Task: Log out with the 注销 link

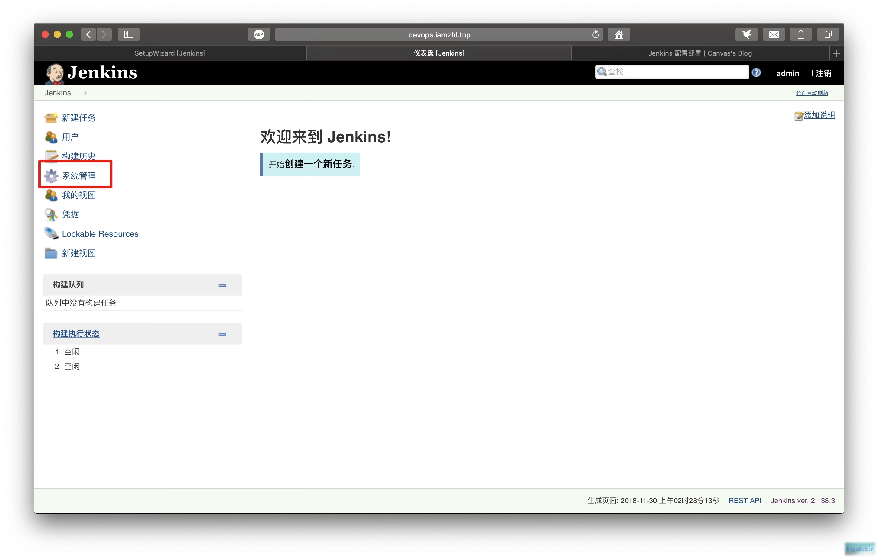Action: click(823, 73)
